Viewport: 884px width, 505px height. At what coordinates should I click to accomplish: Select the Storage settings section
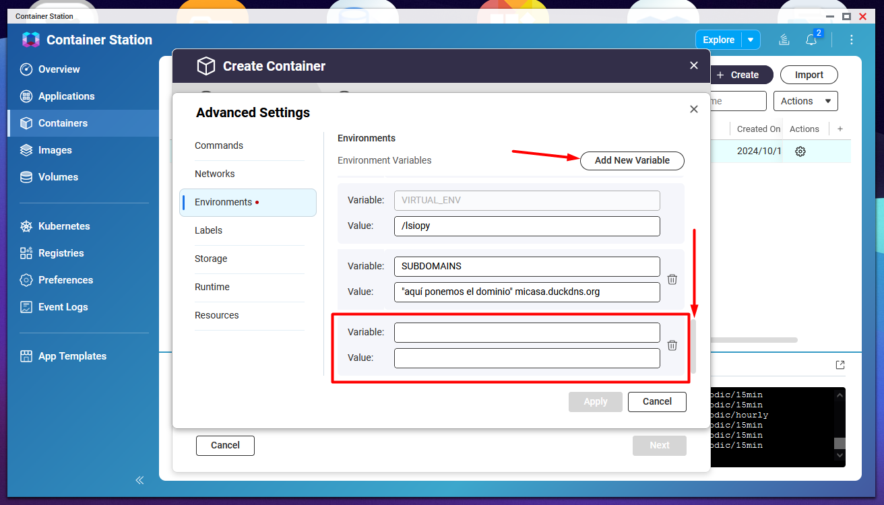coord(211,259)
